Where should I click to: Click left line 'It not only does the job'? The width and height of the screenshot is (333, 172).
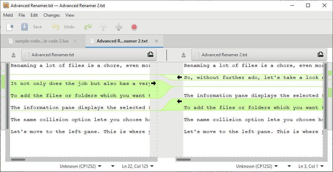click(80, 84)
